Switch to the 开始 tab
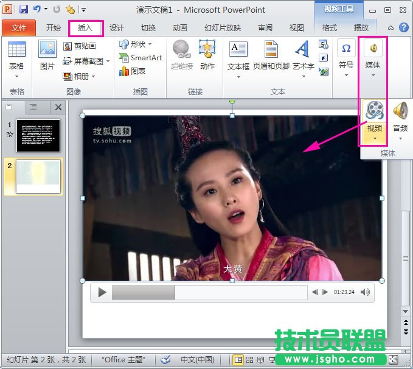The width and height of the screenshot is (413, 369). click(x=53, y=27)
